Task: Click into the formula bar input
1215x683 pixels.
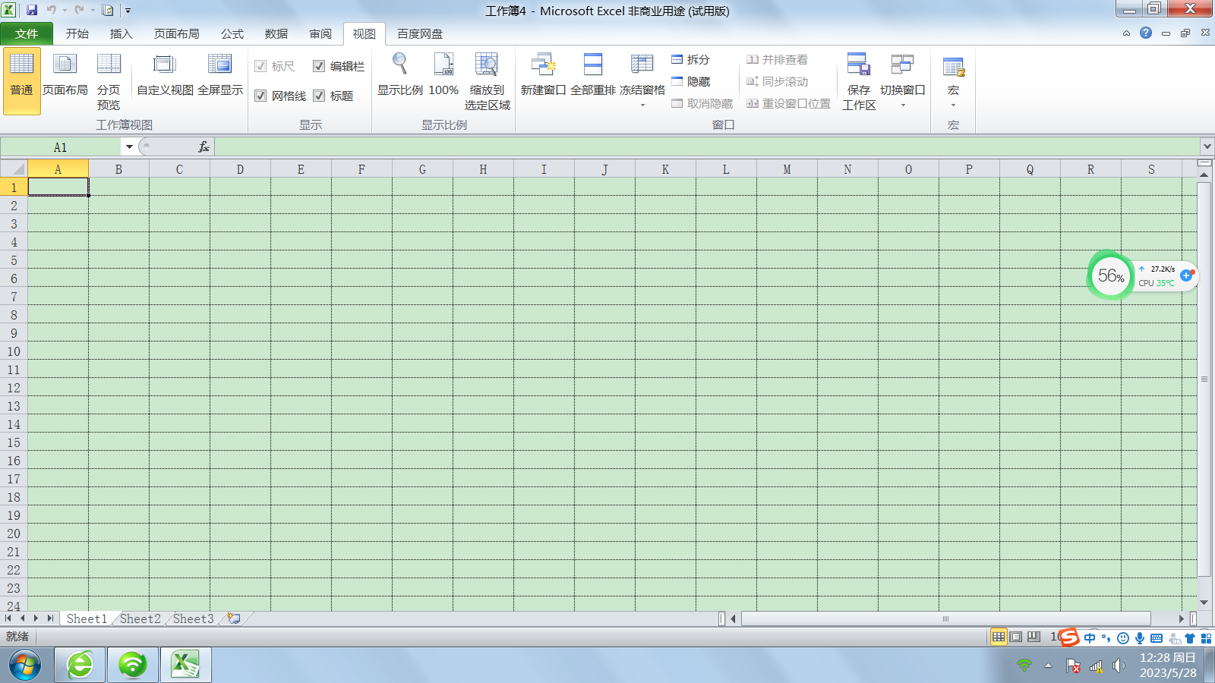Action: (x=706, y=146)
